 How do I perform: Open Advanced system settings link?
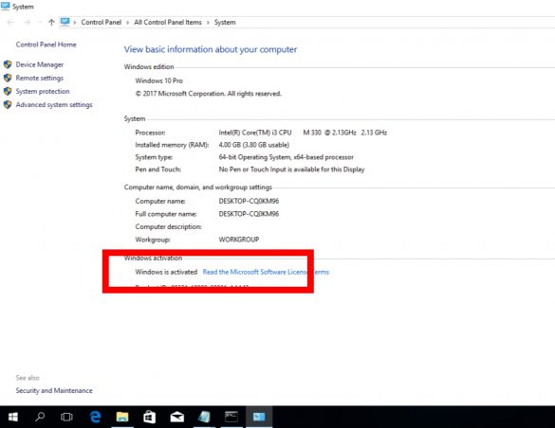54,105
